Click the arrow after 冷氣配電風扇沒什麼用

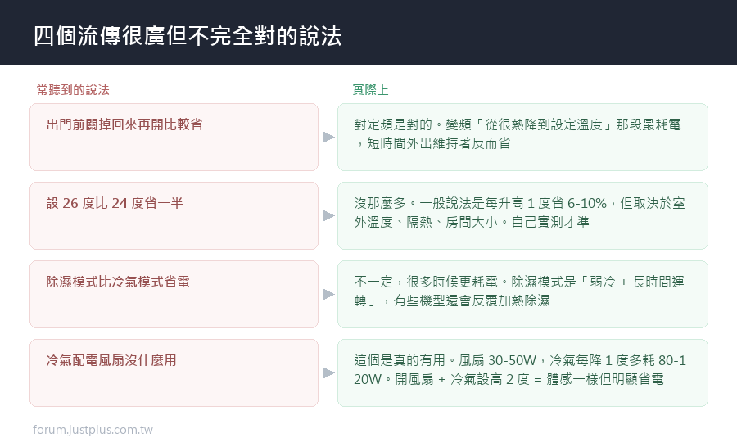(328, 372)
